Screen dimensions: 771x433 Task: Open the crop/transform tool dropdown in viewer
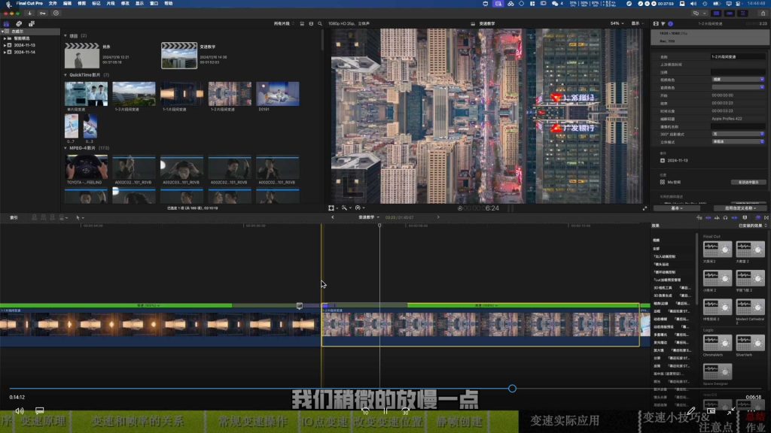(x=333, y=208)
